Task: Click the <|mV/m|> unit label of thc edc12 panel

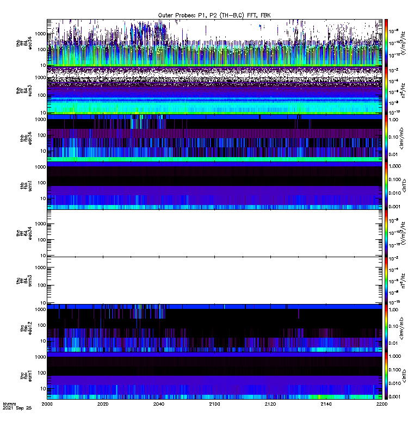Action: (x=401, y=328)
